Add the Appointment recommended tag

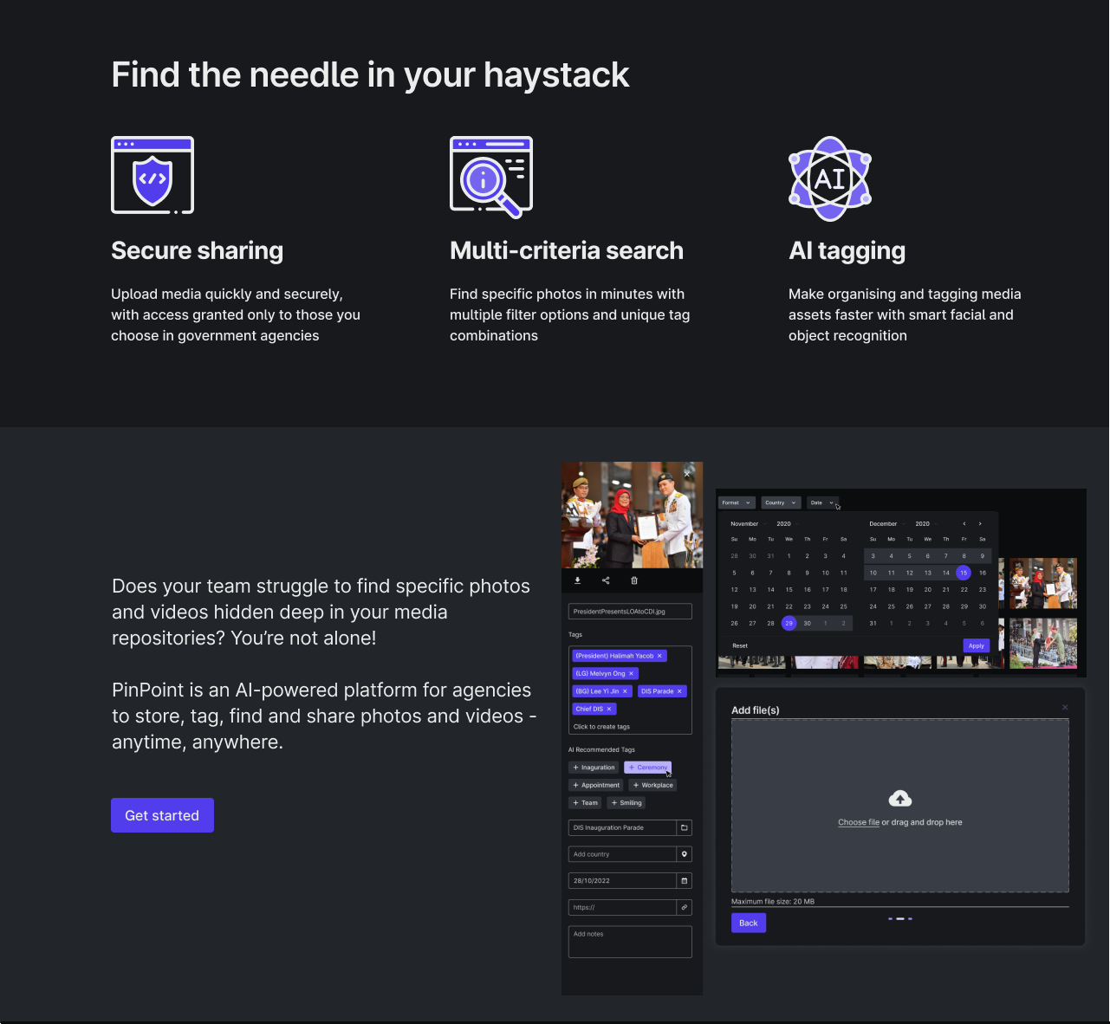596,785
